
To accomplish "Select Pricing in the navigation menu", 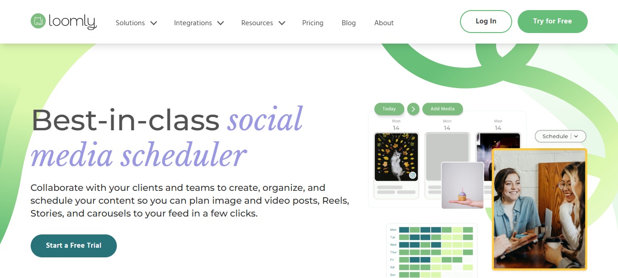I will (312, 22).
